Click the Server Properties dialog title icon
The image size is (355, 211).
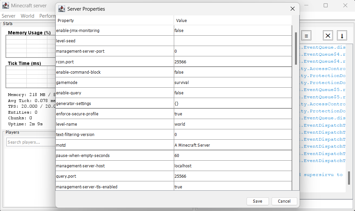point(62,9)
